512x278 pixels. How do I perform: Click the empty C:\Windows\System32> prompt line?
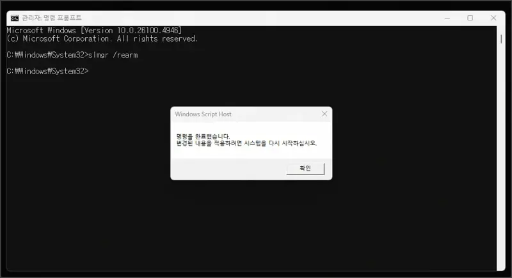pyautogui.click(x=47, y=72)
